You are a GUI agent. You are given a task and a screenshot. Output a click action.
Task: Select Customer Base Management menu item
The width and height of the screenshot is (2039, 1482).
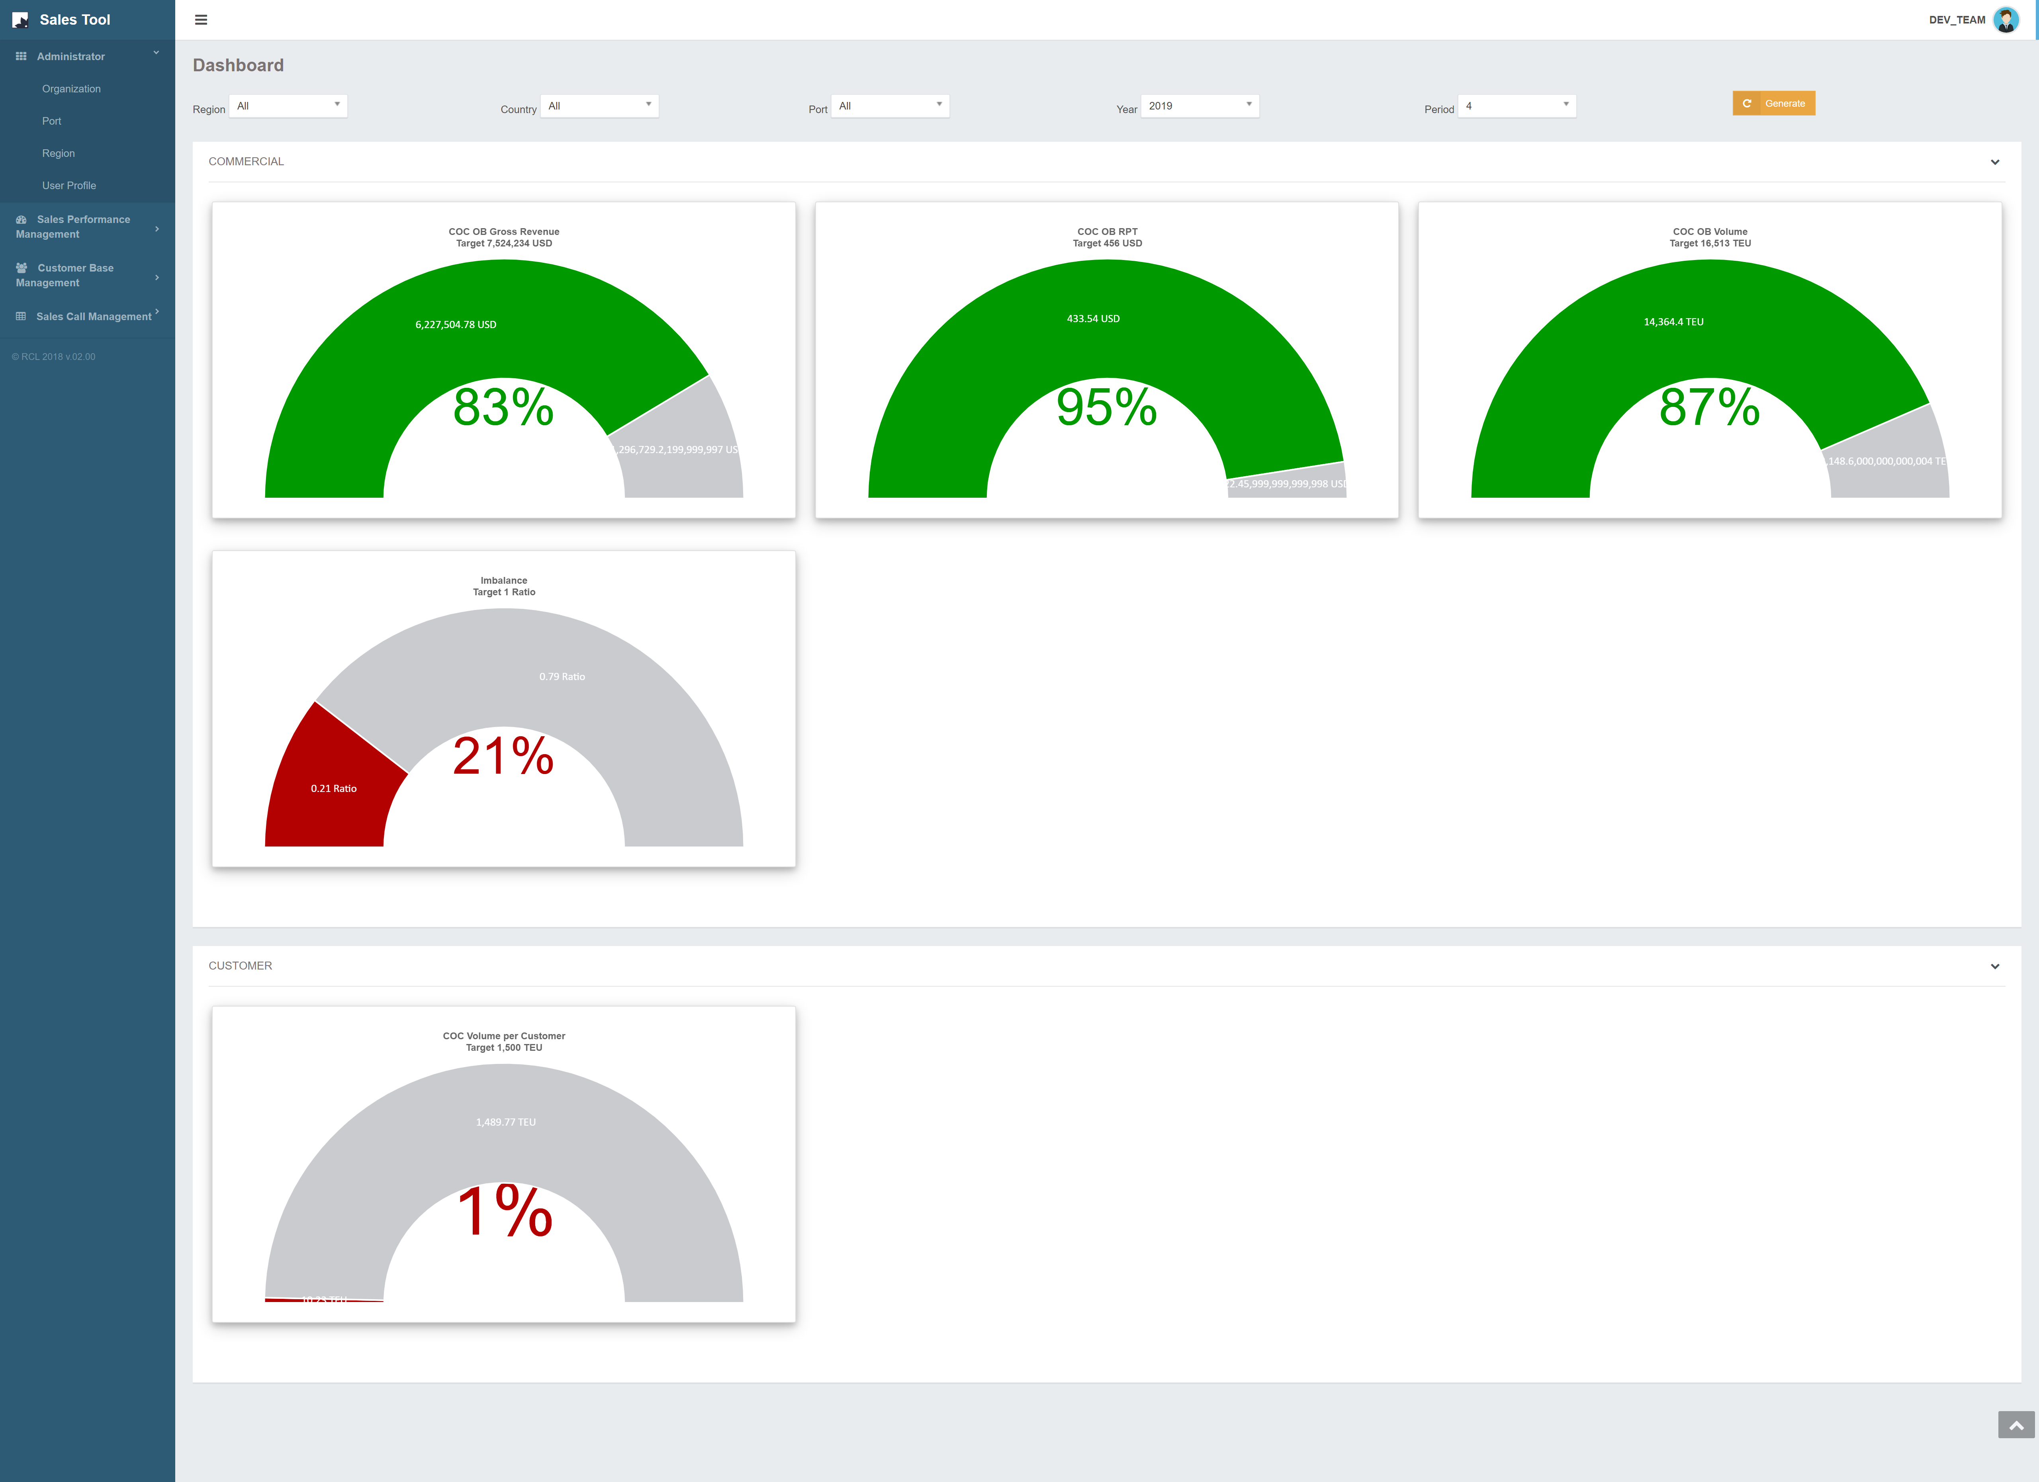pyautogui.click(x=87, y=275)
